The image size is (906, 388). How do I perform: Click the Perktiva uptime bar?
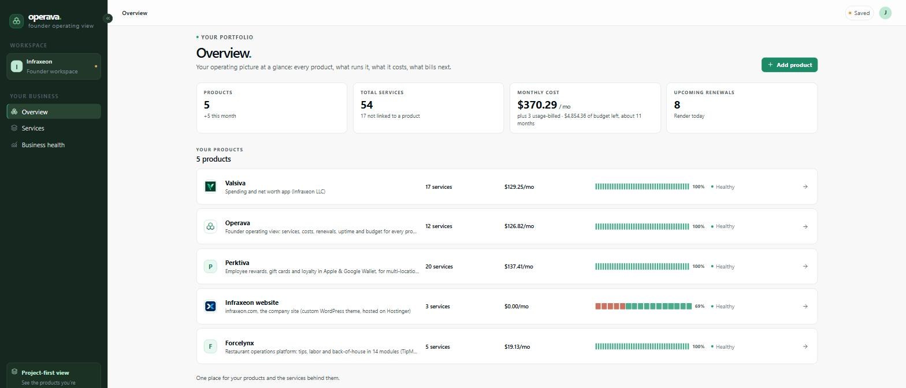click(x=642, y=266)
